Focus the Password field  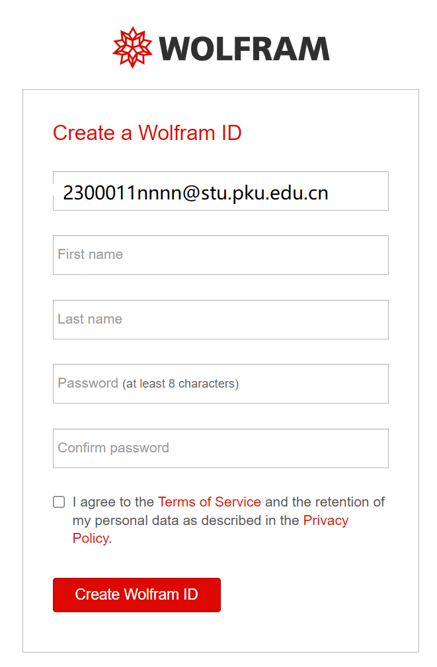[221, 384]
